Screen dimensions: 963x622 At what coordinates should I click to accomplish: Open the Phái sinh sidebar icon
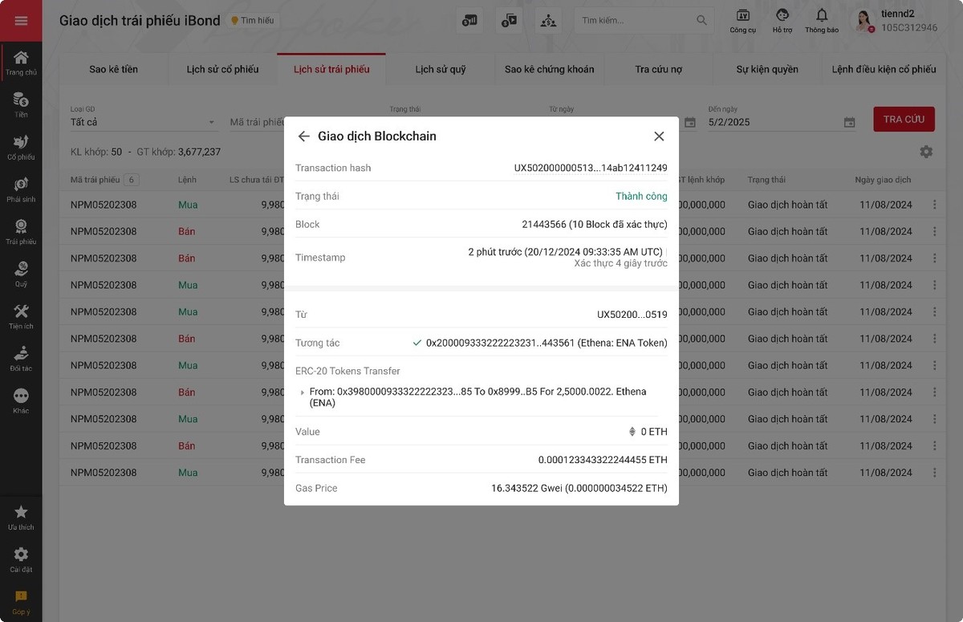(21, 189)
